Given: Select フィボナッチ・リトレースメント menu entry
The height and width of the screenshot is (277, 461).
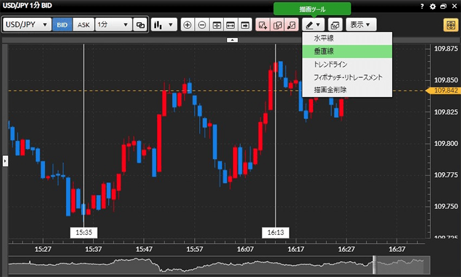Looking at the screenshot, I should (x=347, y=77).
